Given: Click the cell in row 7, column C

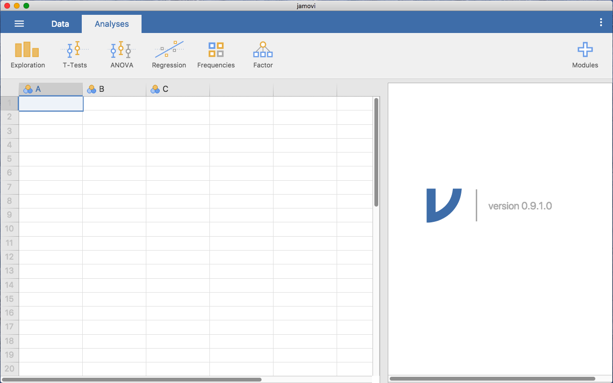Looking at the screenshot, I should (x=178, y=187).
